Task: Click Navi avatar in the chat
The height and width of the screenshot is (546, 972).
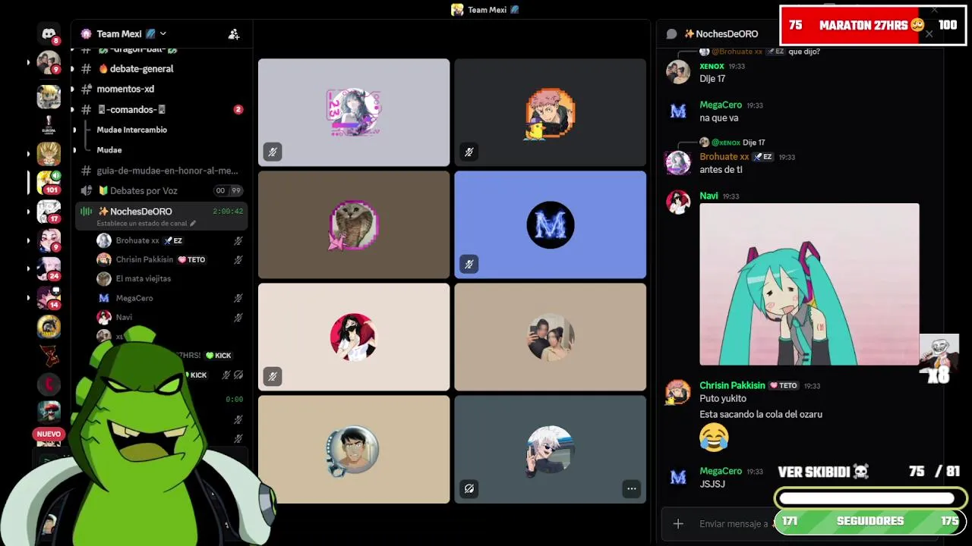Action: click(678, 202)
